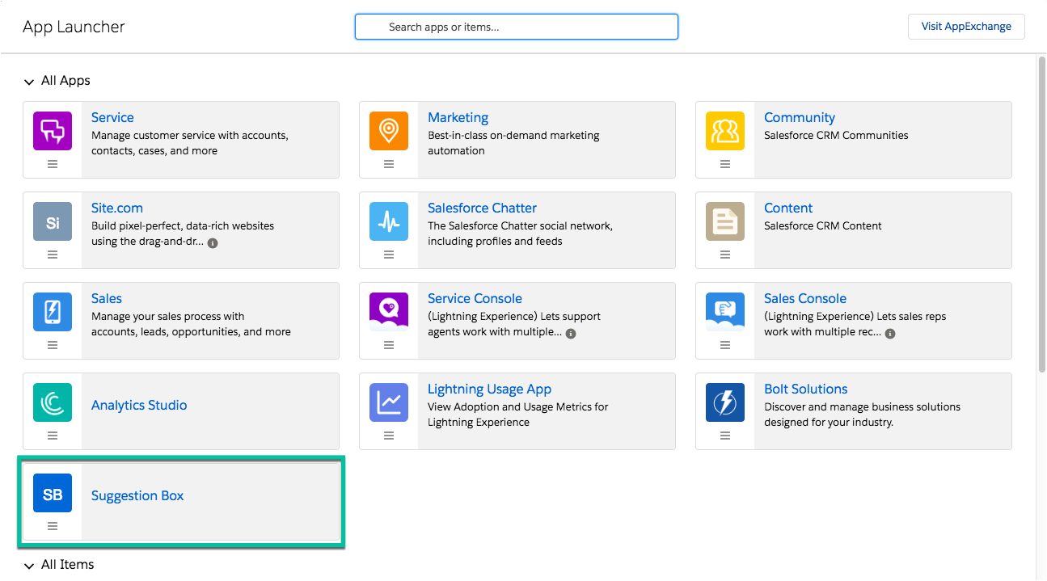
Task: Click the Visit AppExchange button
Action: (x=966, y=27)
